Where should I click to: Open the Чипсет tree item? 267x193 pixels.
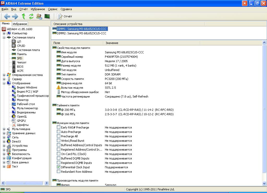coord(22,62)
